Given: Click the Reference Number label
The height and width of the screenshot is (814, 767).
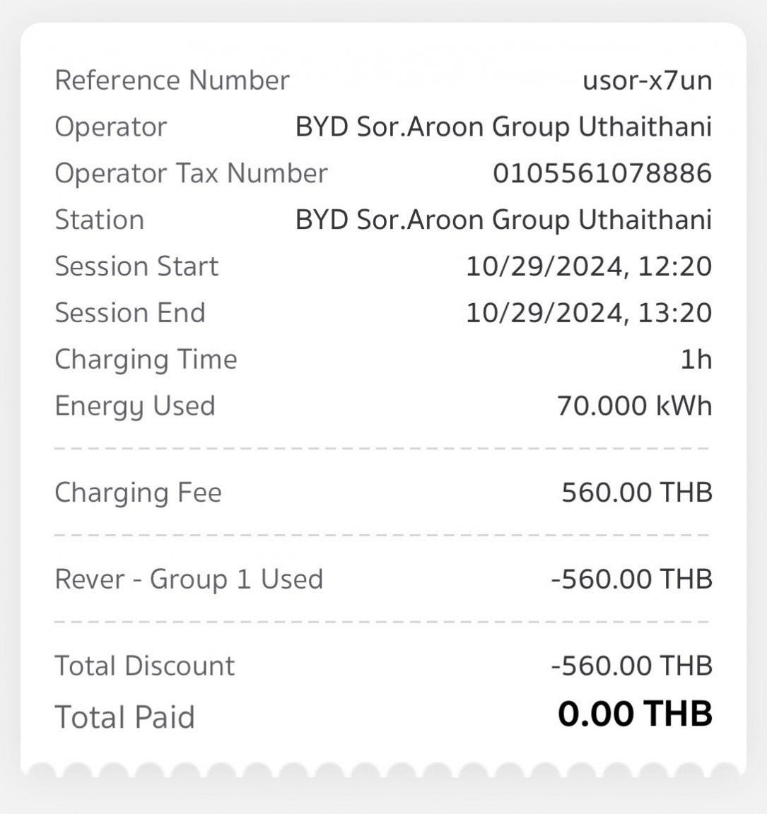Looking at the screenshot, I should tap(172, 81).
